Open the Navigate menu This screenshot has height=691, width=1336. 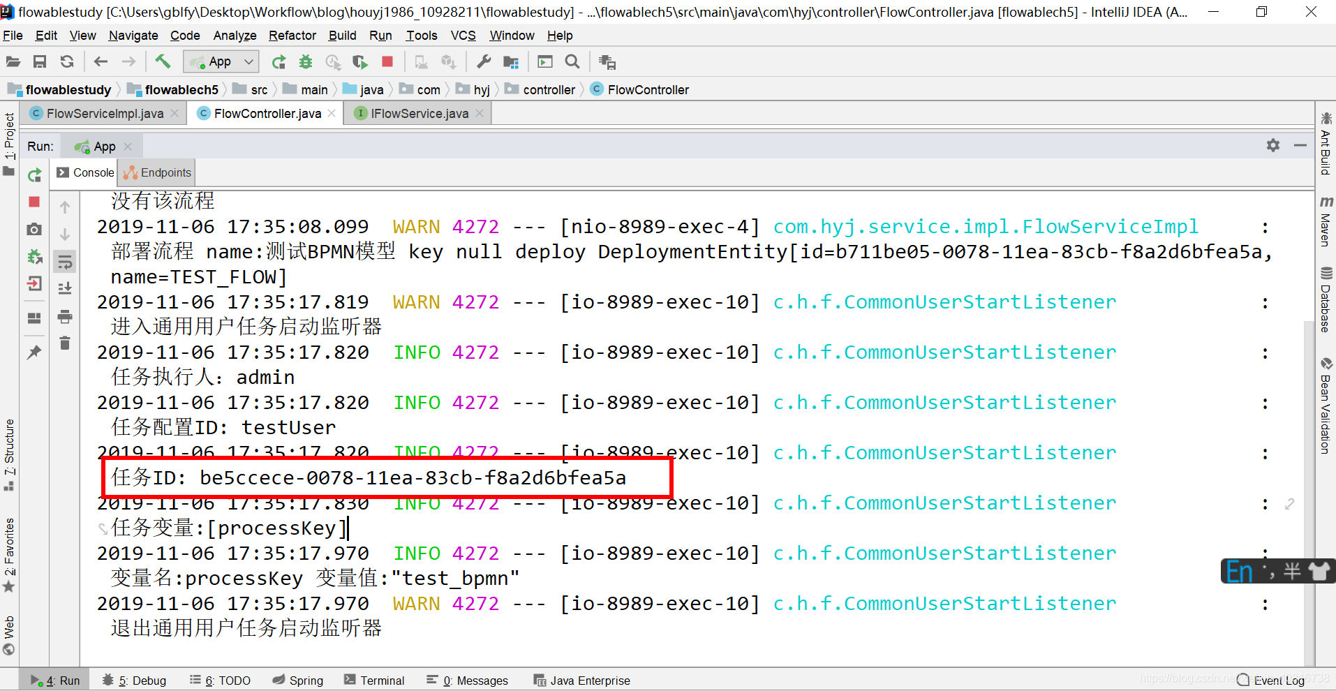click(133, 36)
